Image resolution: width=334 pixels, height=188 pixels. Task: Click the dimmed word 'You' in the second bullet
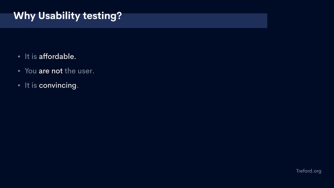click(31, 71)
